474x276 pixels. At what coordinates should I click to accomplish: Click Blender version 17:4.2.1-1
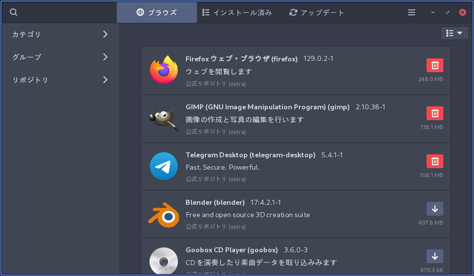pyautogui.click(x=266, y=202)
